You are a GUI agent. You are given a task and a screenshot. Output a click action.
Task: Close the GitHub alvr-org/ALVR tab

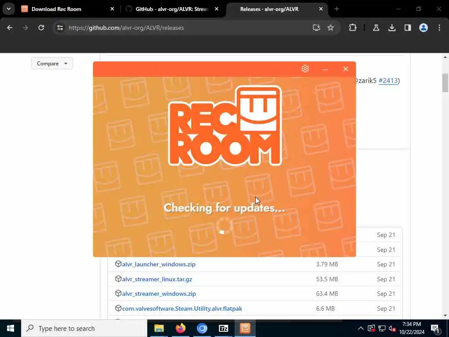click(217, 9)
